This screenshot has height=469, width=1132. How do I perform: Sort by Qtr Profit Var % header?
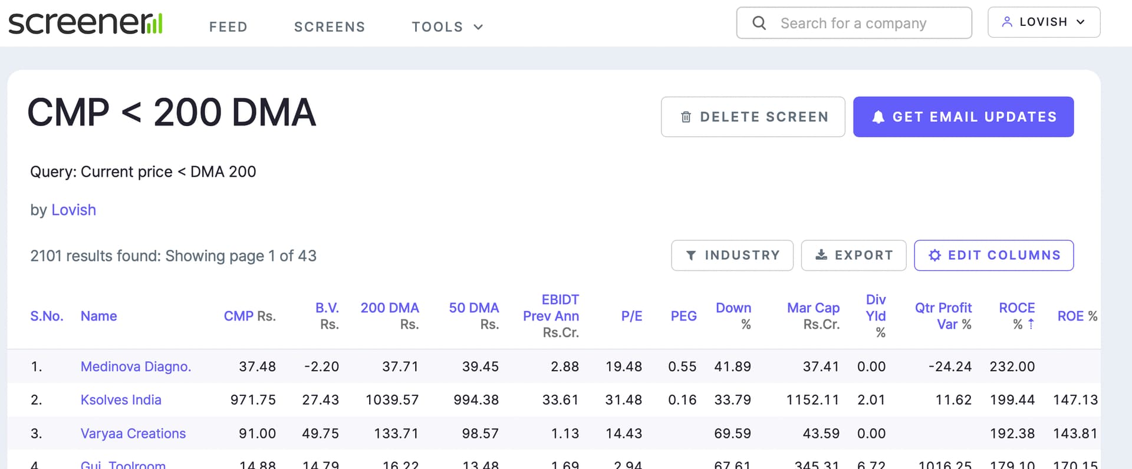coord(943,316)
